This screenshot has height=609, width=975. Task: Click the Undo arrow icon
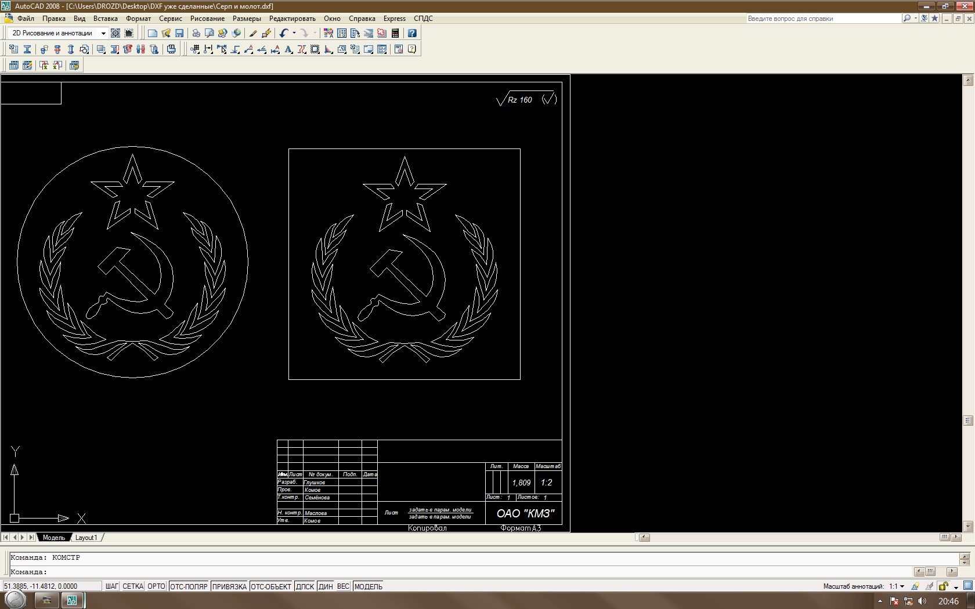pyautogui.click(x=283, y=33)
